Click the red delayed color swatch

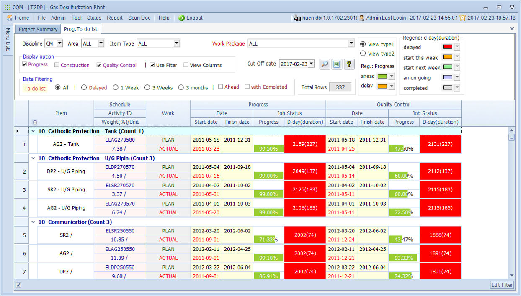447,47
